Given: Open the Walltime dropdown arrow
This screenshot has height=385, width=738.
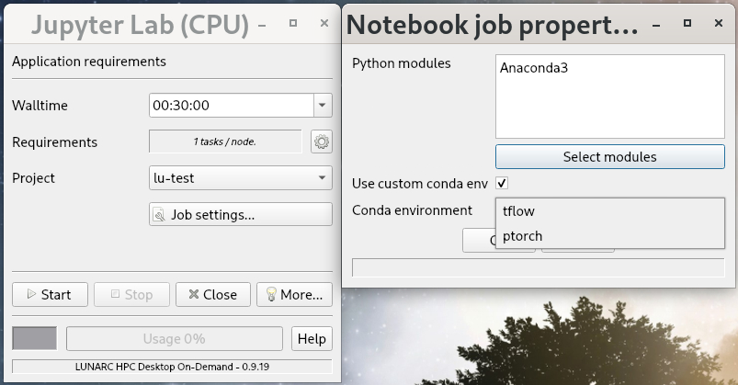Looking at the screenshot, I should coord(323,105).
